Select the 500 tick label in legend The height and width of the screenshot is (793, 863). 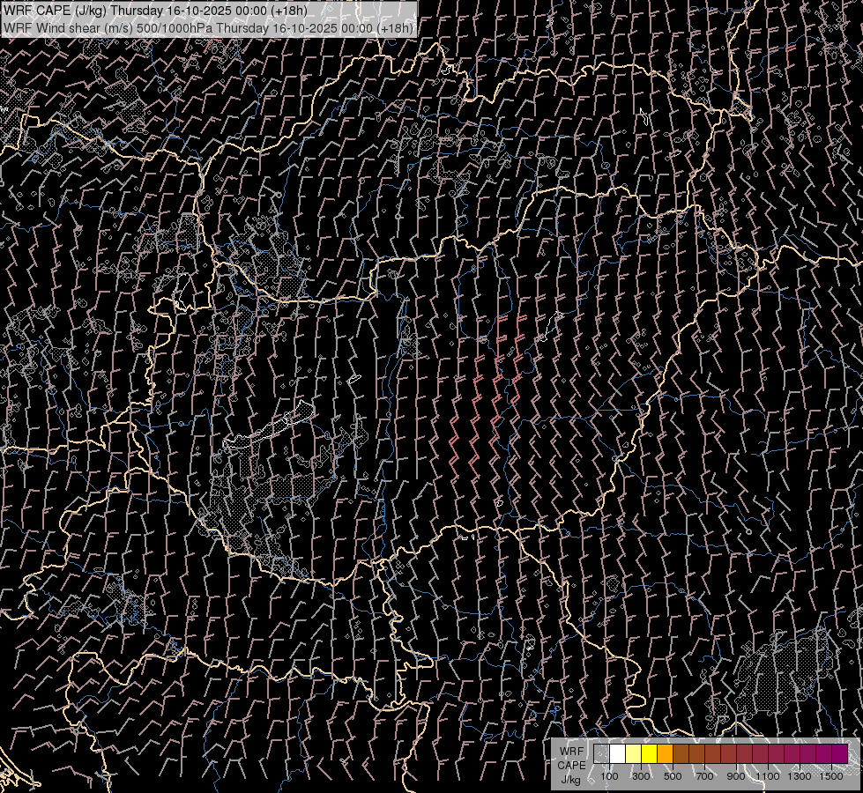(x=673, y=776)
